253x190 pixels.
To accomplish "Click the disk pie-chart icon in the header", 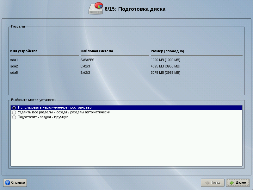I will (96, 9).
